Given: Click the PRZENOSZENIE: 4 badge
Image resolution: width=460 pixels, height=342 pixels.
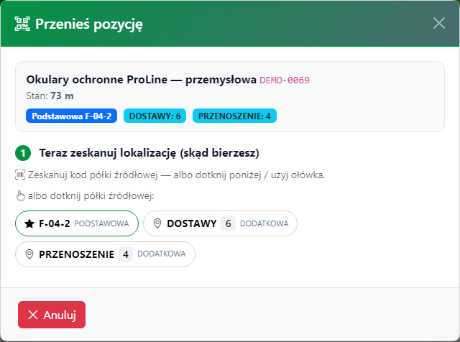Looking at the screenshot, I should point(234,116).
